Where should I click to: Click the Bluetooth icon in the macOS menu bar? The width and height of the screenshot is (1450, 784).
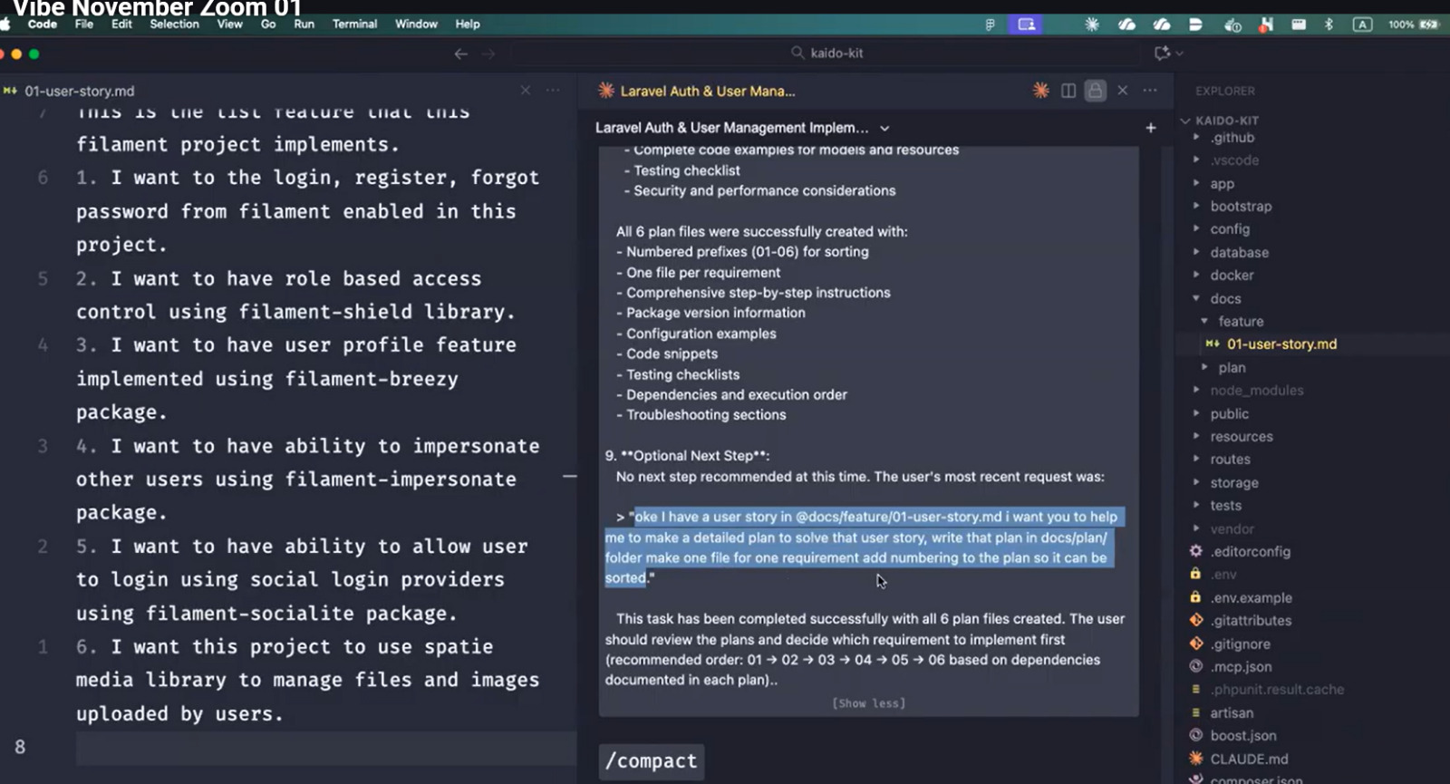click(1329, 24)
